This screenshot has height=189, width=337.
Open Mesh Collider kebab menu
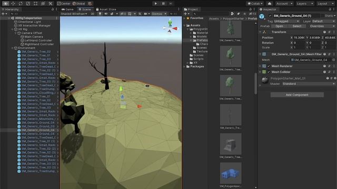[x=334, y=72]
